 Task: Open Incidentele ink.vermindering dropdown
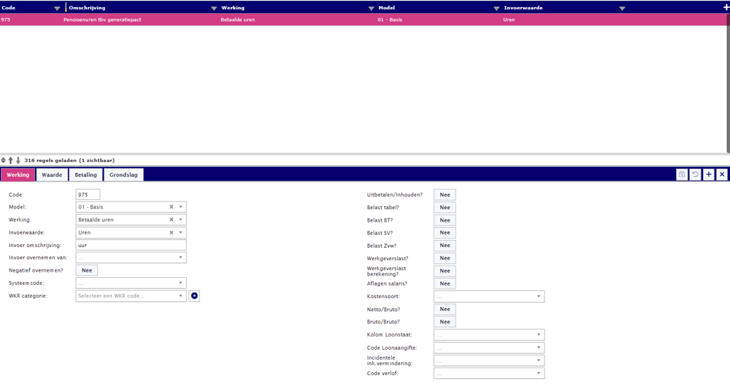pos(489,361)
